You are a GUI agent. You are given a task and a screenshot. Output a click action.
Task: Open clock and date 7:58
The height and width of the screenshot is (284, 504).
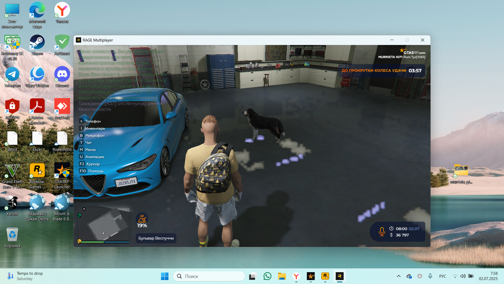(x=488, y=276)
